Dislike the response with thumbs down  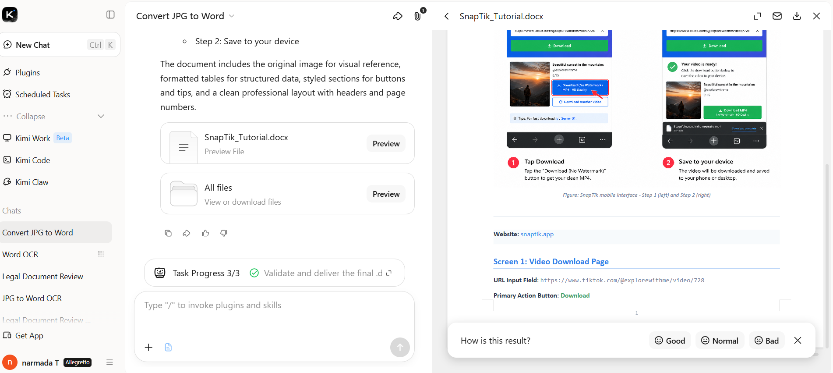(x=224, y=233)
